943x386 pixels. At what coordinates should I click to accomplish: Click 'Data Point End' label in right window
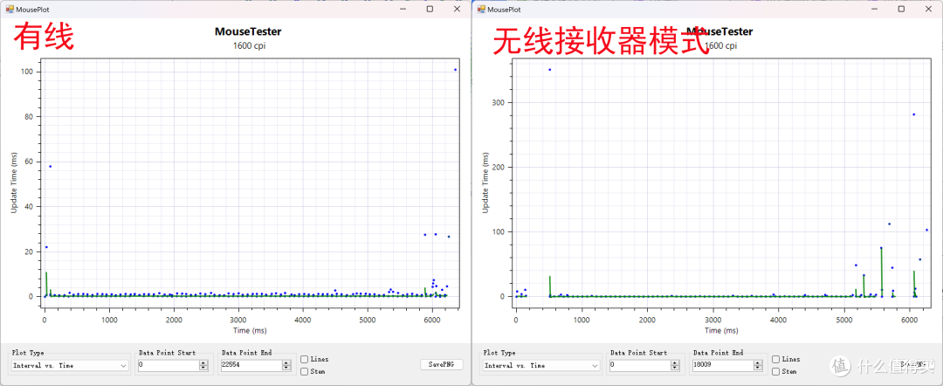point(718,353)
